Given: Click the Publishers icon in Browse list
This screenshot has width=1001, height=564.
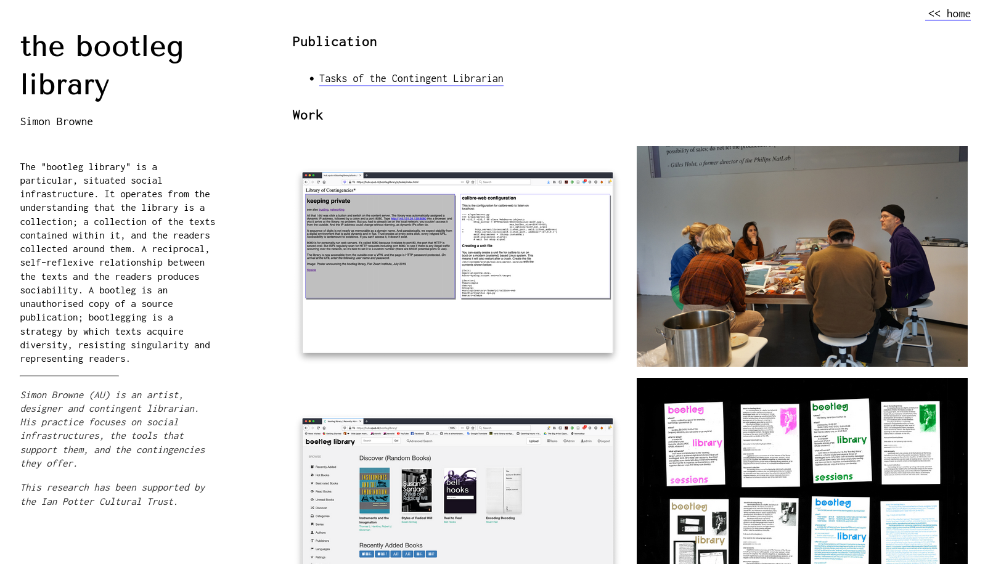Looking at the screenshot, I should (x=313, y=541).
